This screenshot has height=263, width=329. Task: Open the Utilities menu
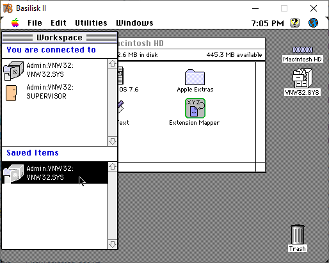coord(91,23)
